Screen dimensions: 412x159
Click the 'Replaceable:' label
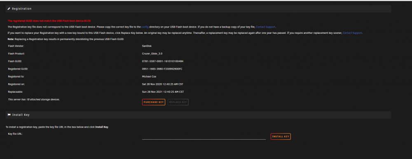pos(15,92)
